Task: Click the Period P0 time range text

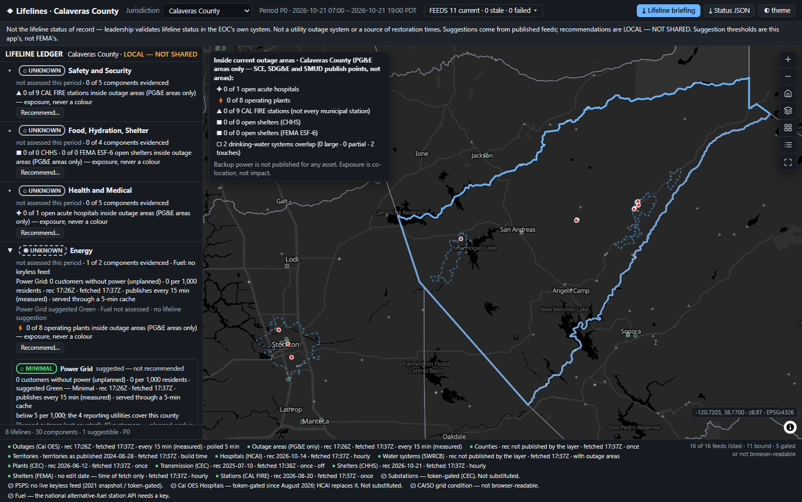Action: tap(337, 11)
